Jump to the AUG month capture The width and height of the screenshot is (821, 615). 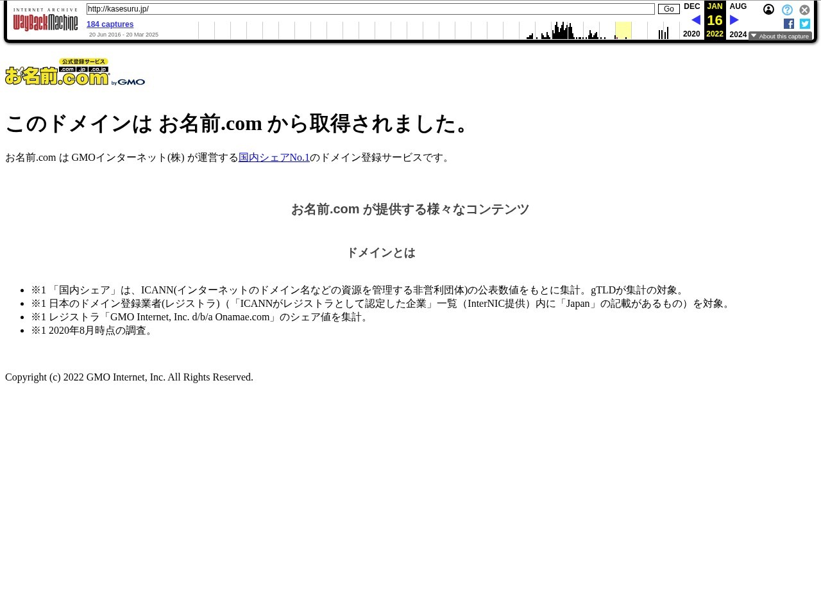738,6
